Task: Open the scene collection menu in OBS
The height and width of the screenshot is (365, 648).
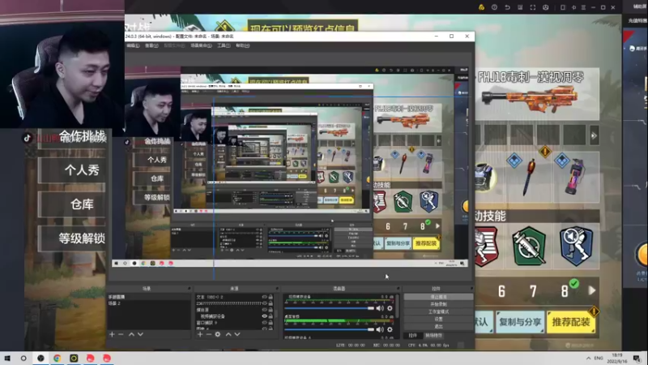Action: tap(201, 45)
